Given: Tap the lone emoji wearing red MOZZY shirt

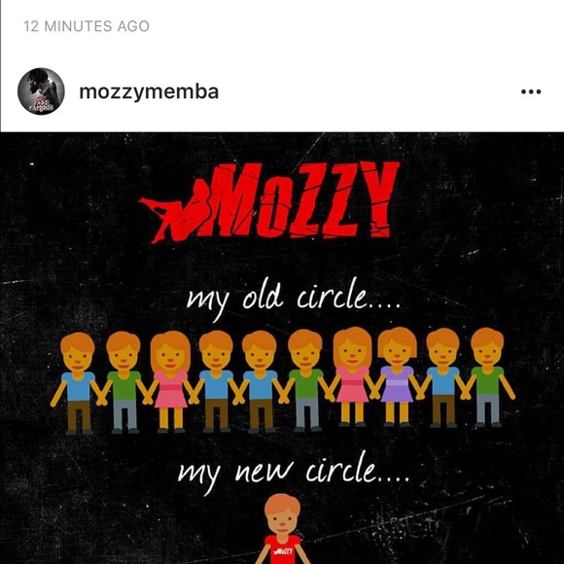Looking at the screenshot, I should pos(282,529).
